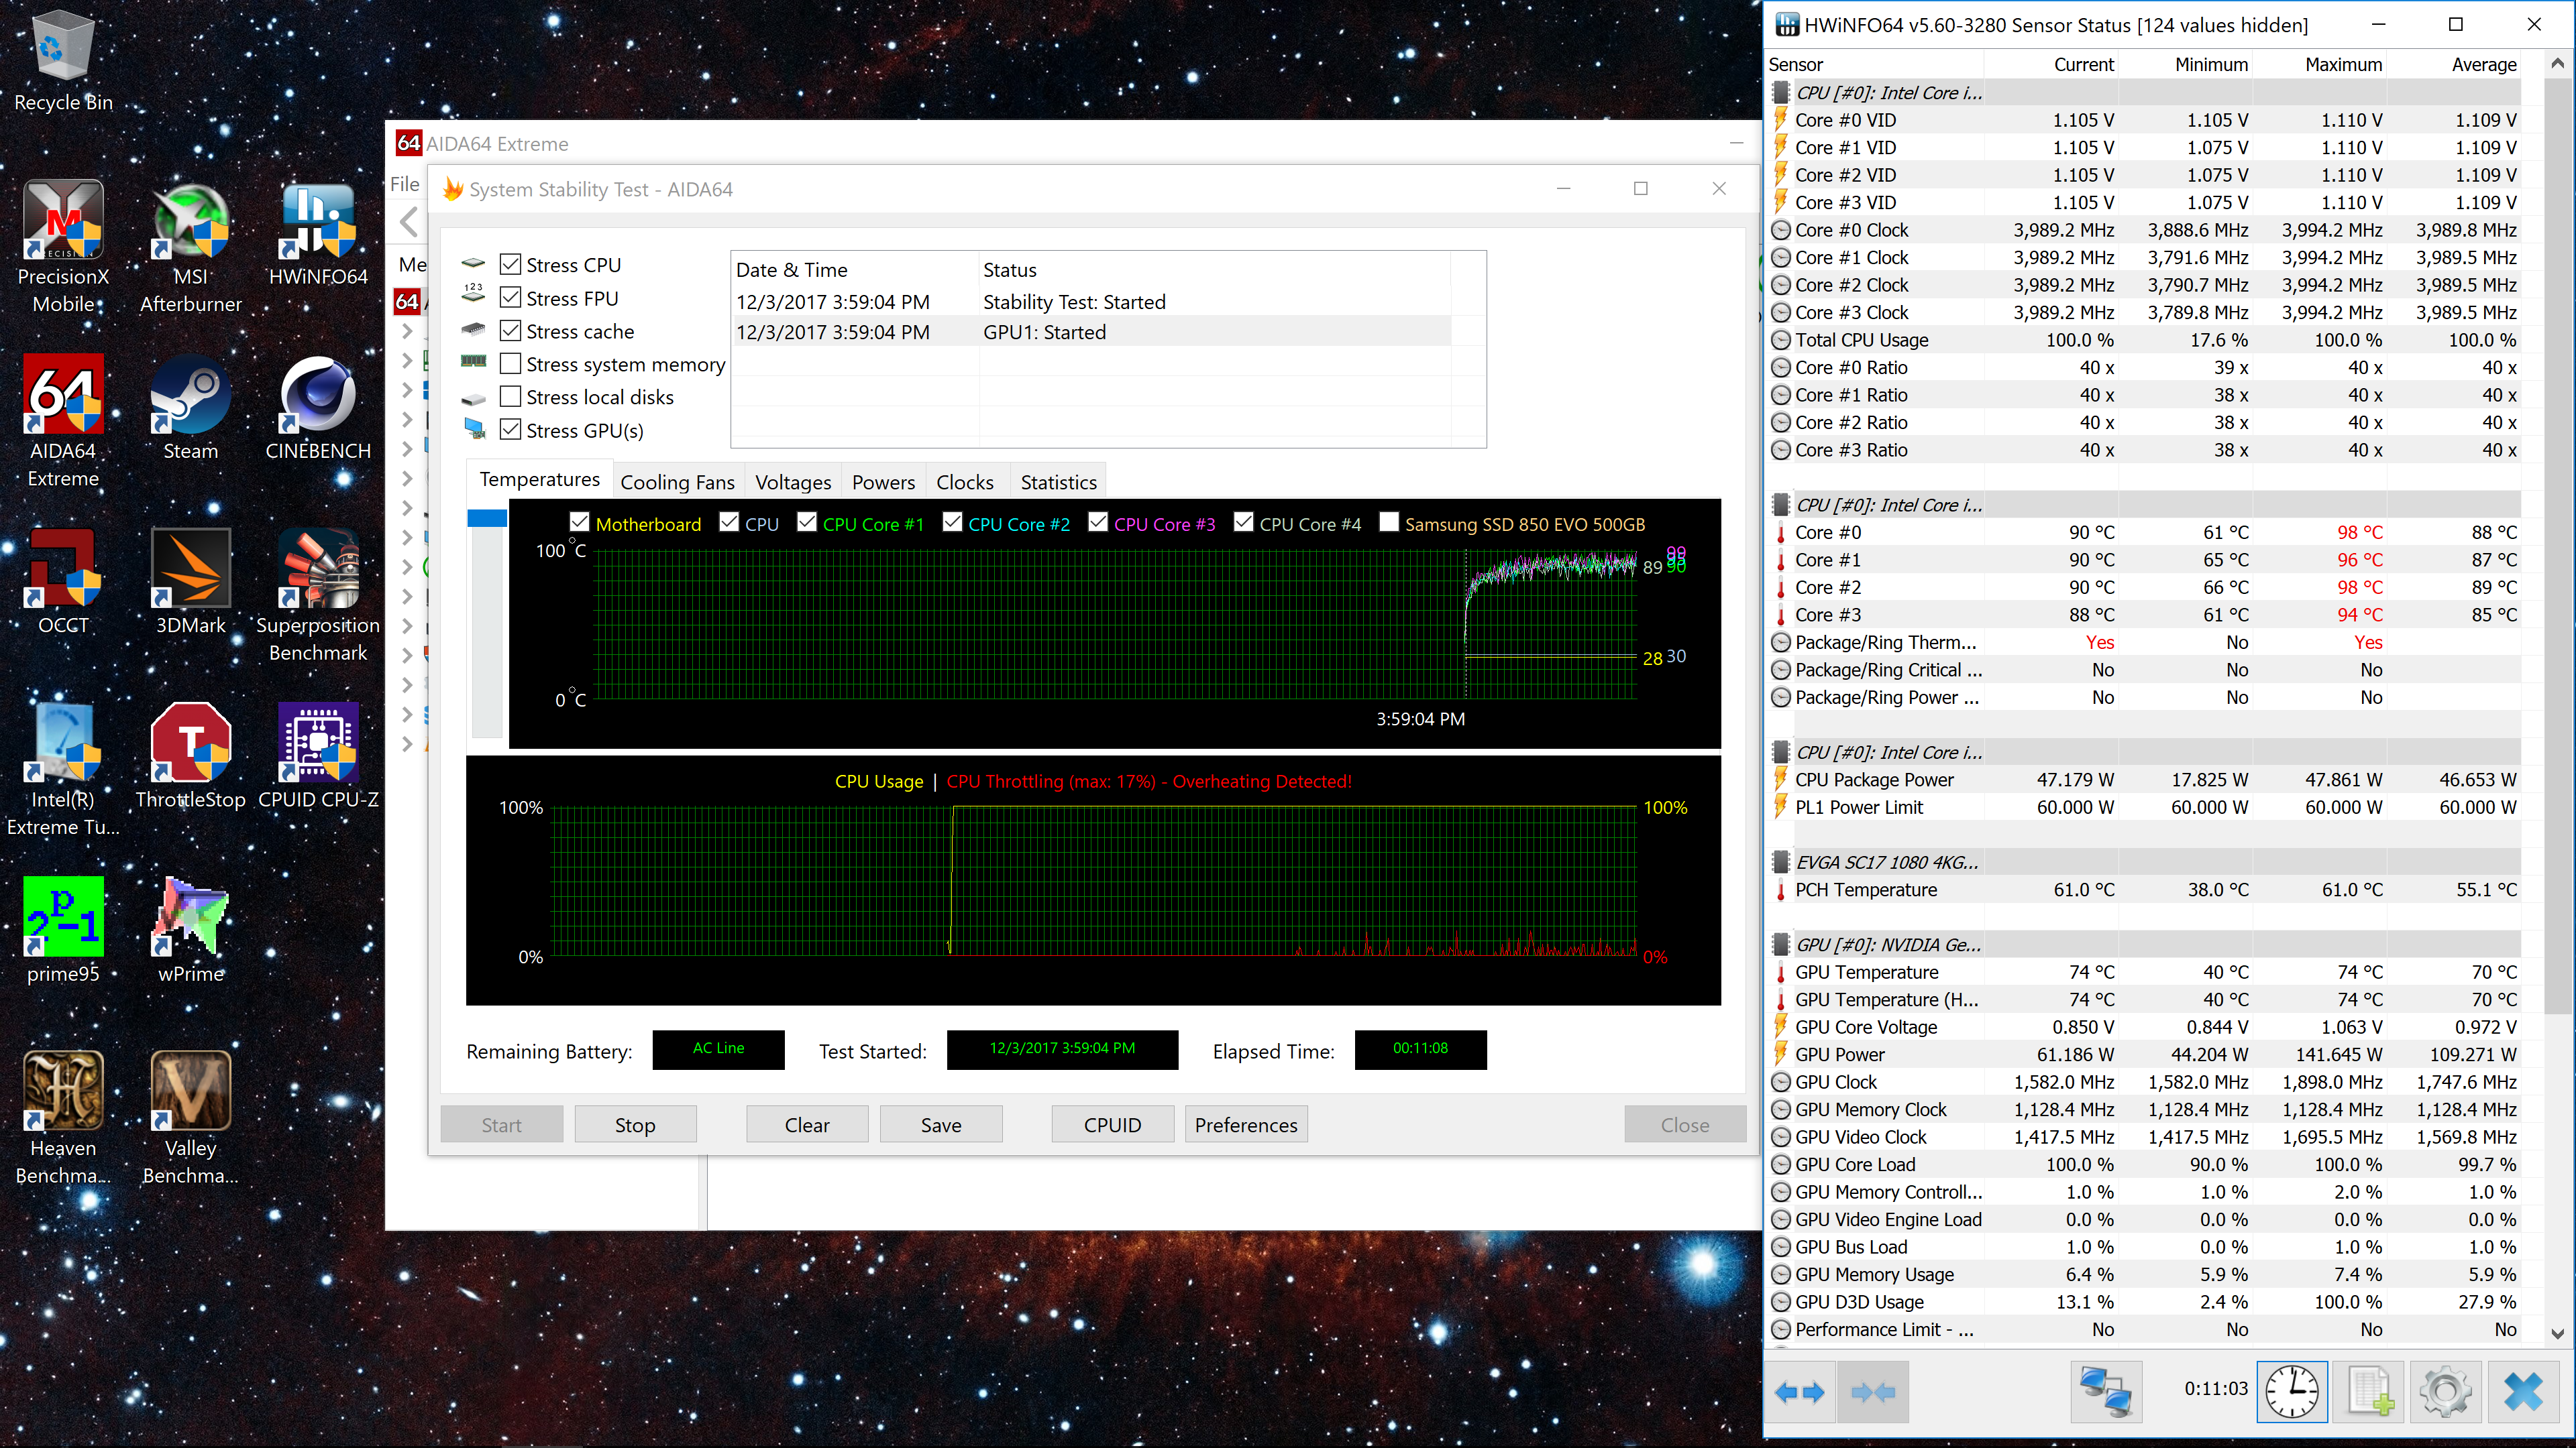The width and height of the screenshot is (2576, 1448).
Task: Open the Preferences button
Action: pyautogui.click(x=1246, y=1124)
